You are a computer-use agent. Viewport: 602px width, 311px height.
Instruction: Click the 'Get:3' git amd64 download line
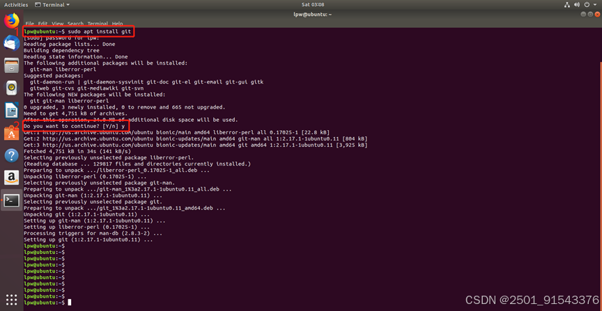click(x=195, y=145)
